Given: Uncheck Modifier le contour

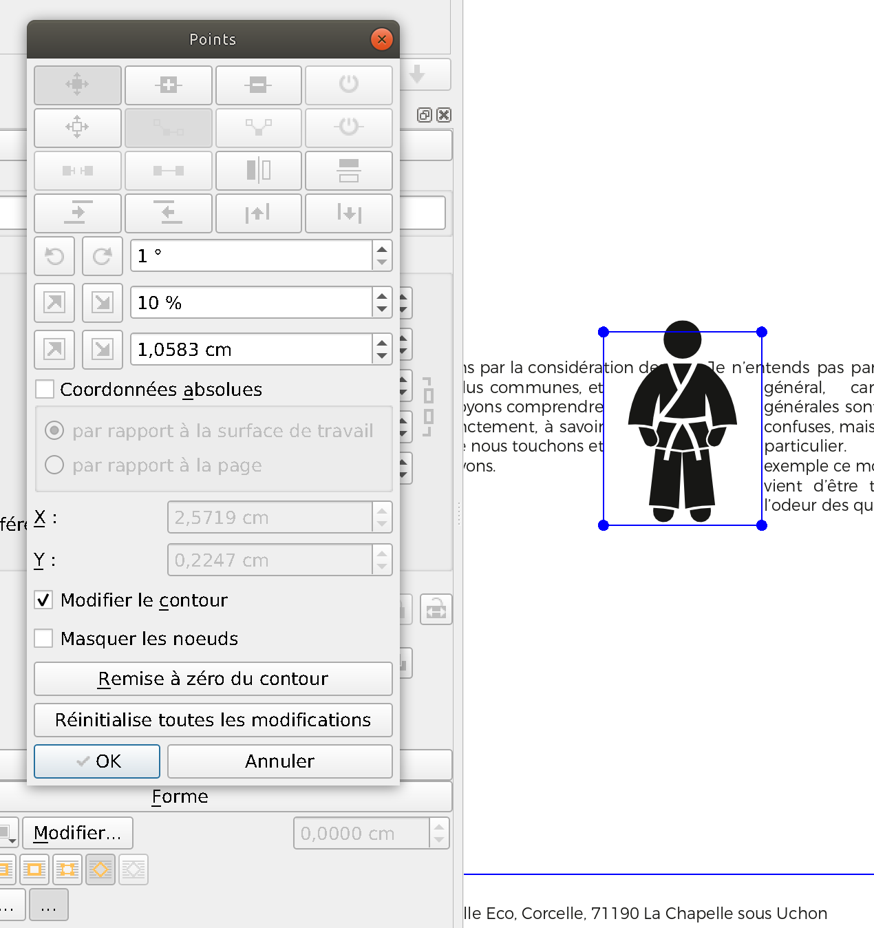Looking at the screenshot, I should point(44,600).
